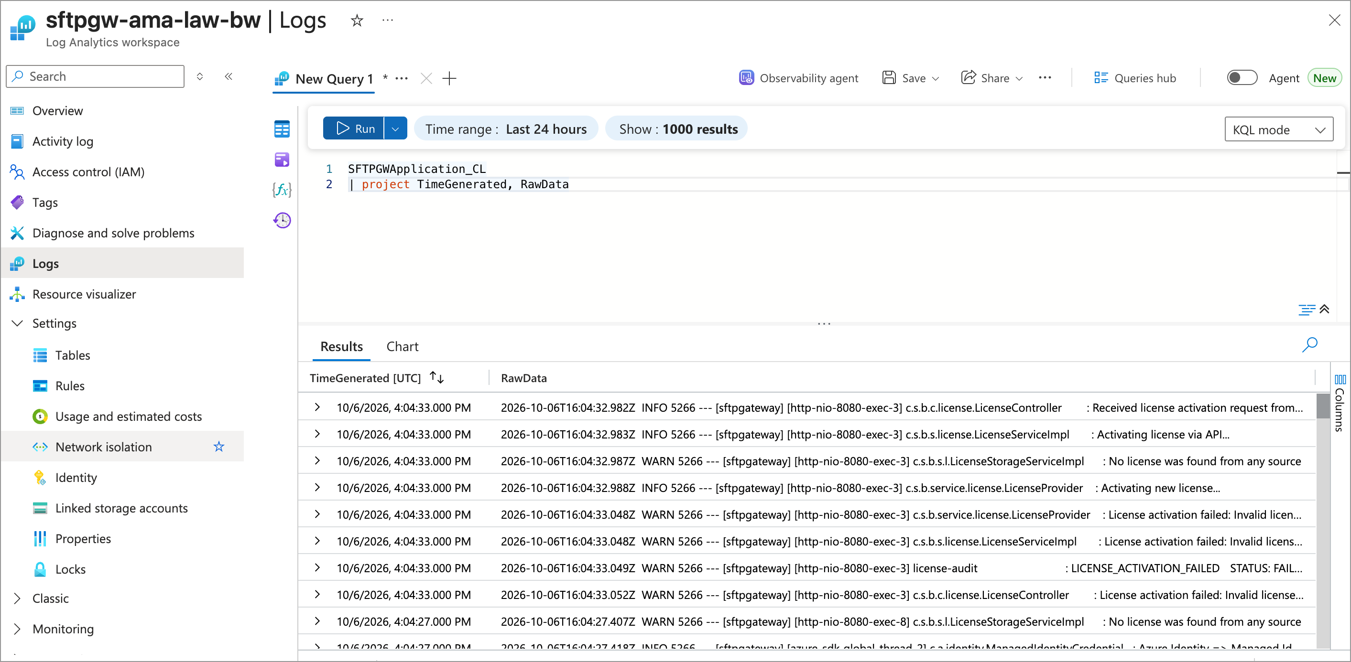Screen dimensions: 1351x662
Task: Collapse the Settings section
Action: click(x=17, y=323)
